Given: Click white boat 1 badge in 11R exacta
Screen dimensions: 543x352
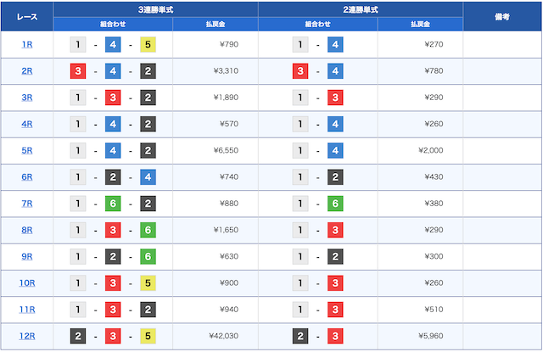Looking at the screenshot, I should pos(300,310).
